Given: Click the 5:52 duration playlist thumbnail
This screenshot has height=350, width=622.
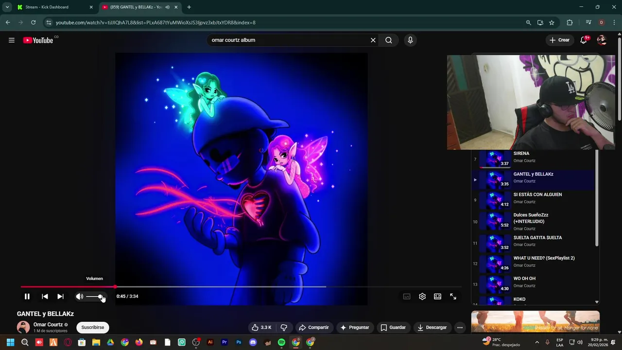Looking at the screenshot, I should tap(495, 222).
